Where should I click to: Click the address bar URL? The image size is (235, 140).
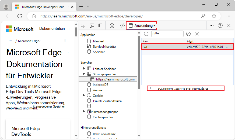[92, 16]
